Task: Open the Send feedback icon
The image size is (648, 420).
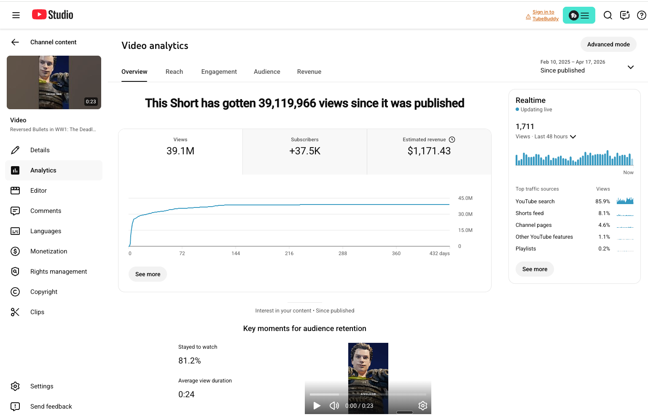Action: pyautogui.click(x=15, y=407)
